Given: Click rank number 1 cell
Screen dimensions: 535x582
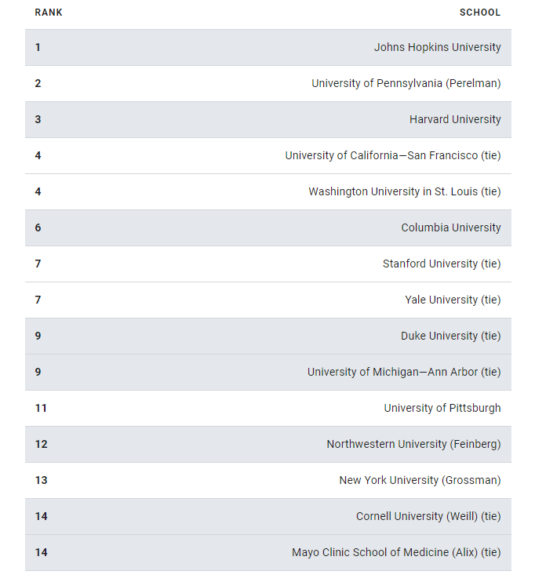Looking at the screenshot, I should (x=38, y=47).
